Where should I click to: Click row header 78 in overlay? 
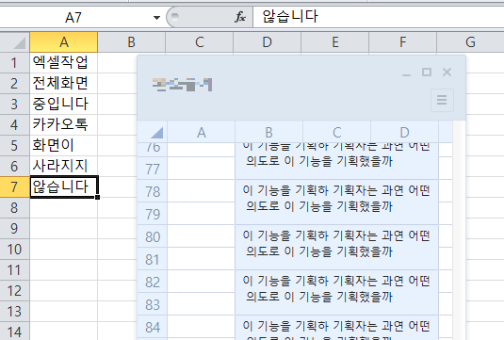point(153,191)
